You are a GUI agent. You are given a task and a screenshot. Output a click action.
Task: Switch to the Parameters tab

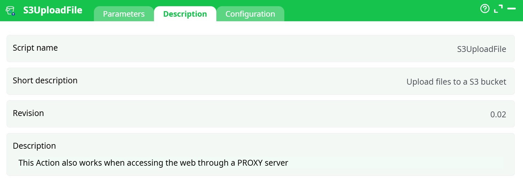[124, 14]
